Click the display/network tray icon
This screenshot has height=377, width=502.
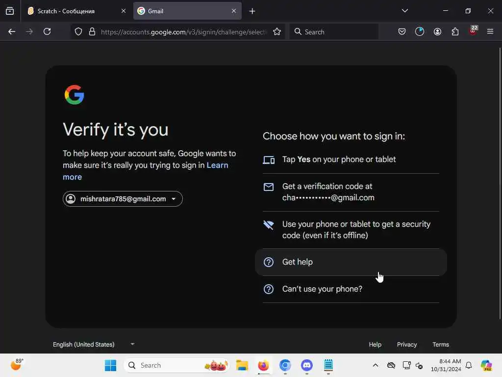coord(406,365)
